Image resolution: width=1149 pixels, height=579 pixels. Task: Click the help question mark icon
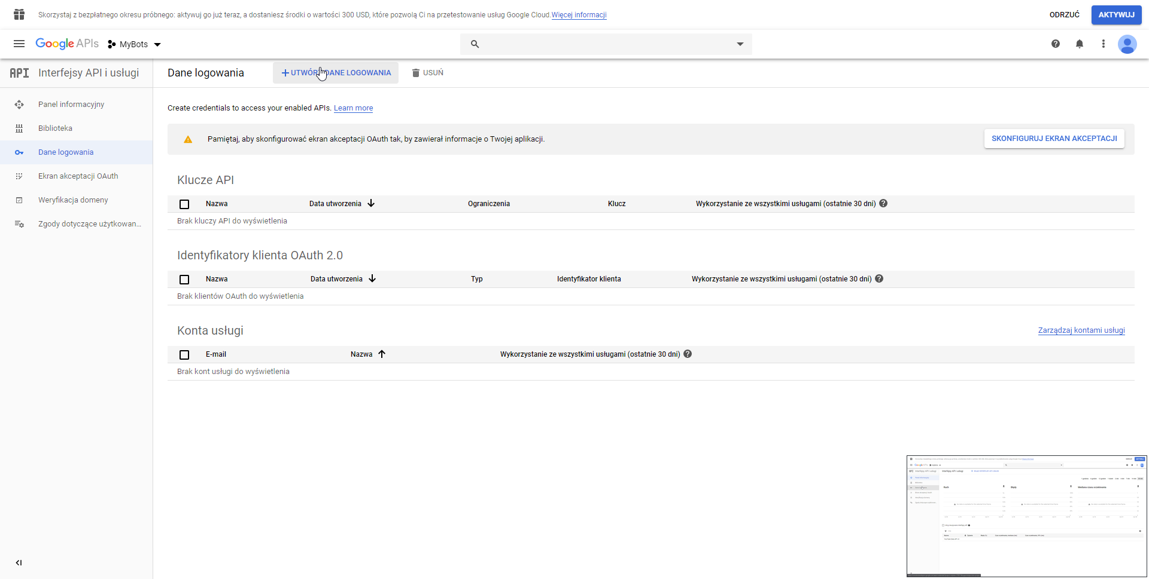point(1056,44)
